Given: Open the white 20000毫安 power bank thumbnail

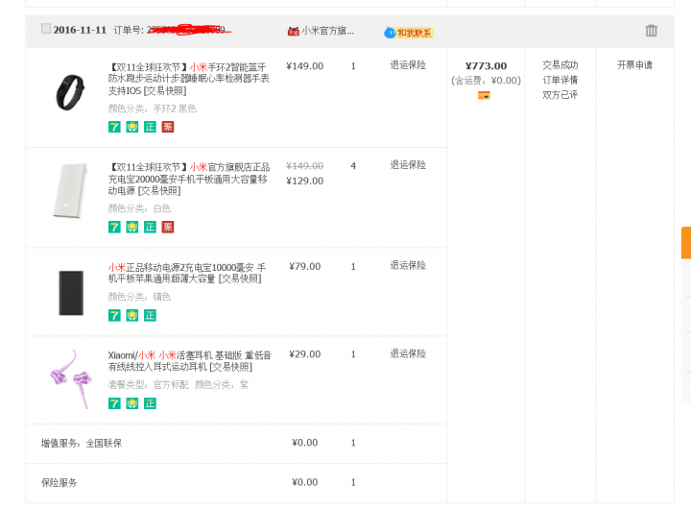Looking at the screenshot, I should click(x=70, y=190).
